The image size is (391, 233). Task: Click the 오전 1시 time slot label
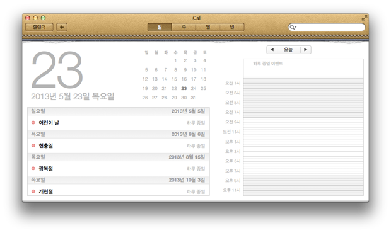233,83
